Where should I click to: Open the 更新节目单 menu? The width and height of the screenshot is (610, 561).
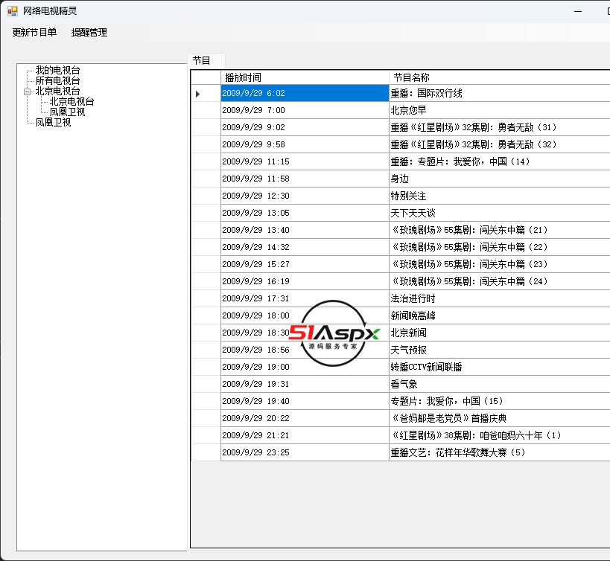click(34, 33)
